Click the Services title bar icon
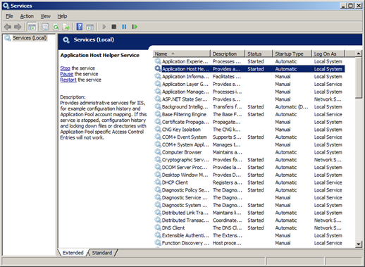The width and height of the screenshot is (365, 267). click(x=6, y=6)
